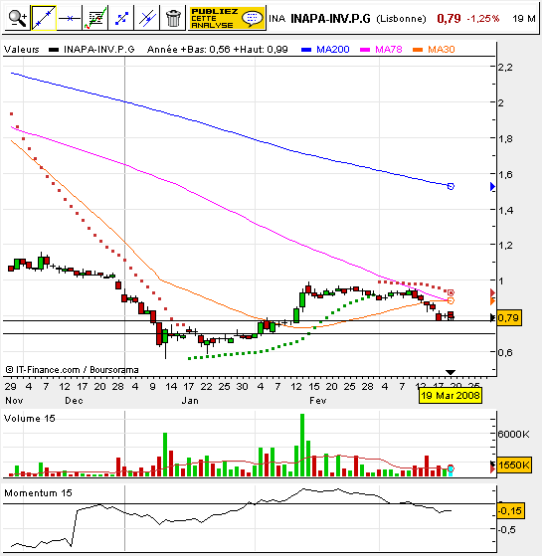547x559 pixels.
Task: Click the Valeurs panel title
Action: coord(22,50)
